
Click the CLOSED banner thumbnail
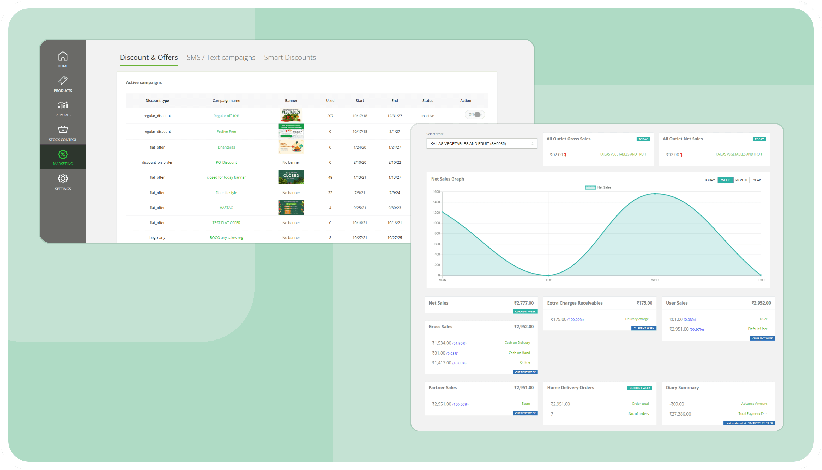(291, 177)
